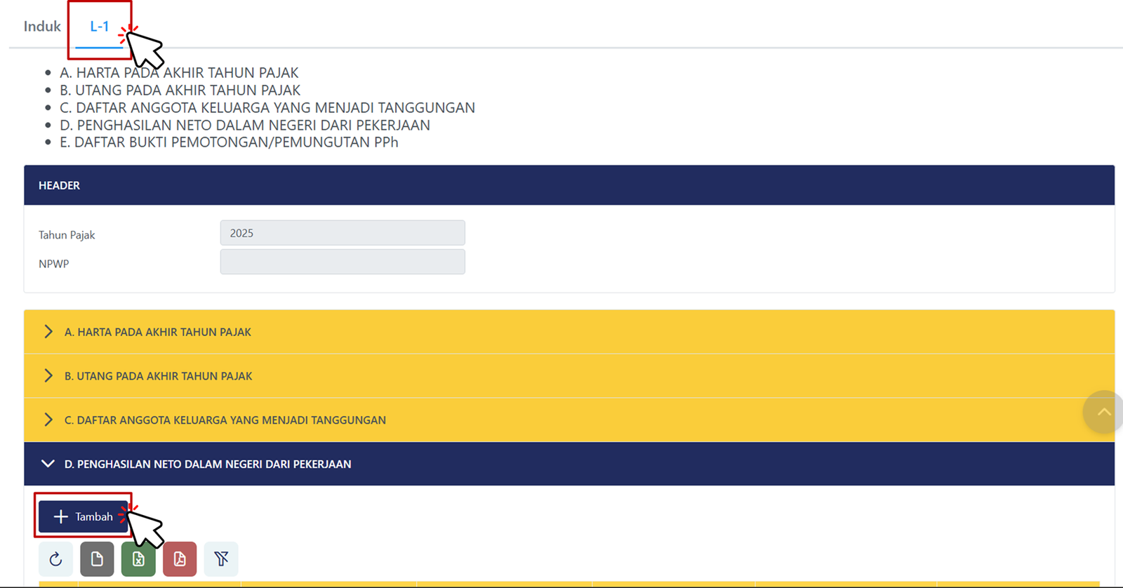This screenshot has height=588, width=1123.
Task: Export table to PDF
Action: (x=180, y=559)
